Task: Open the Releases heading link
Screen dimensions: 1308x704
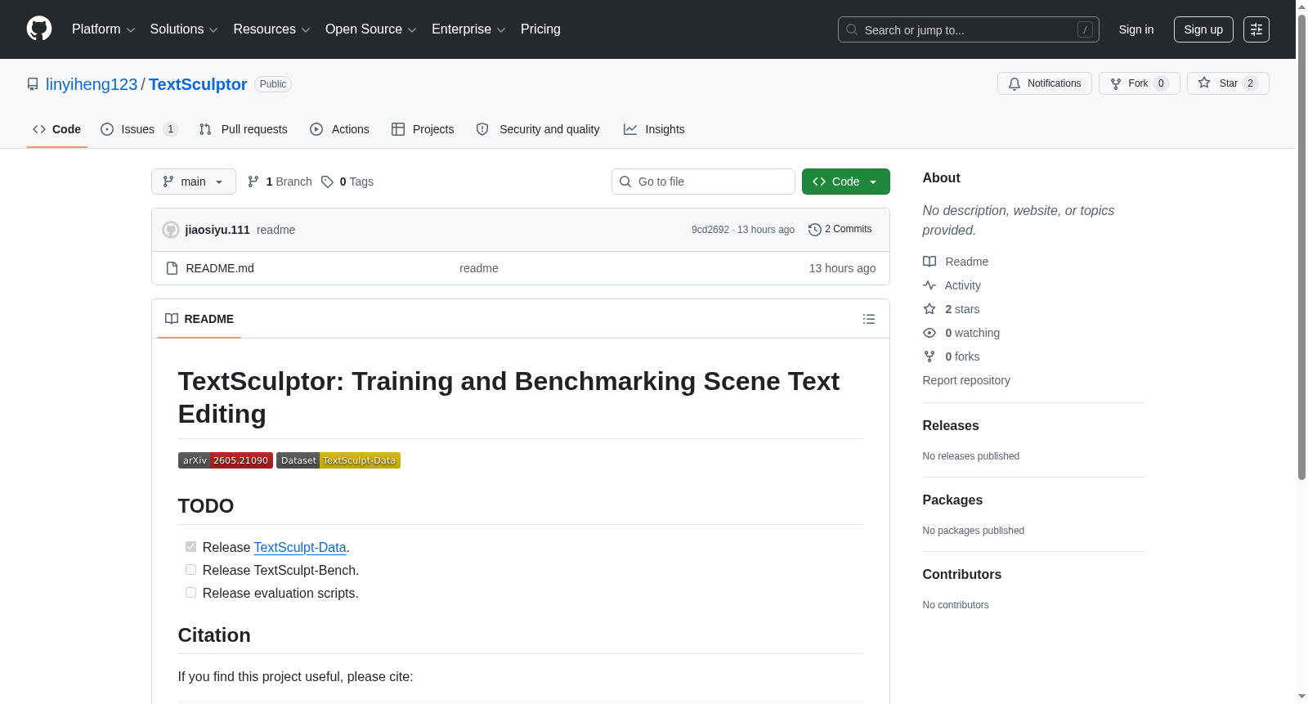Action: click(x=951, y=426)
